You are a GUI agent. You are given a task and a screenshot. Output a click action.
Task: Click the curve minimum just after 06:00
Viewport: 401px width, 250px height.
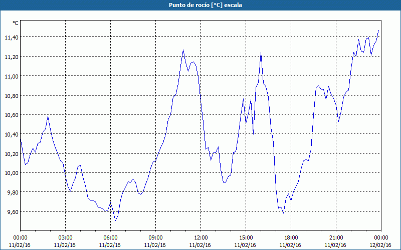115,220
